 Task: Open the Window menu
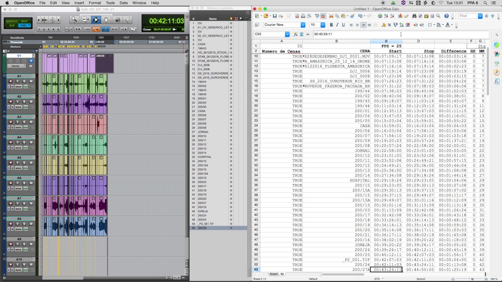[x=139, y=3]
